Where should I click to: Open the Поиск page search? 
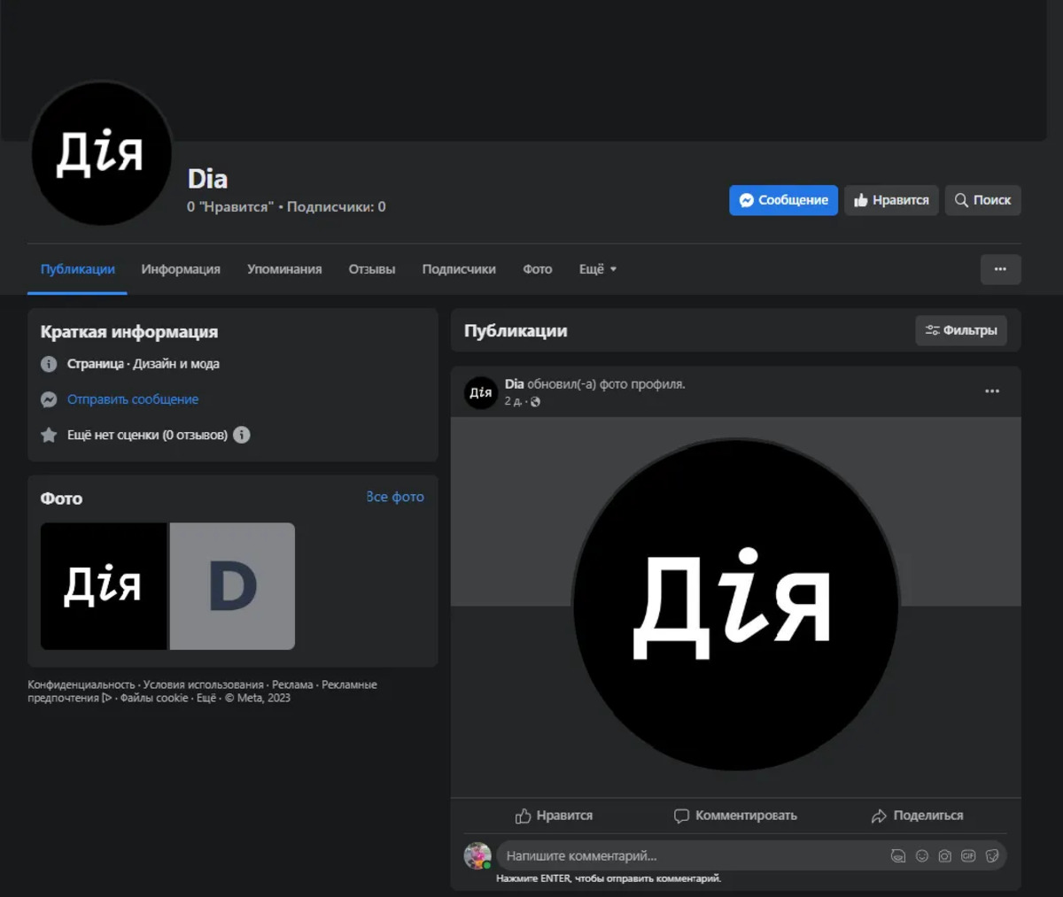(982, 200)
